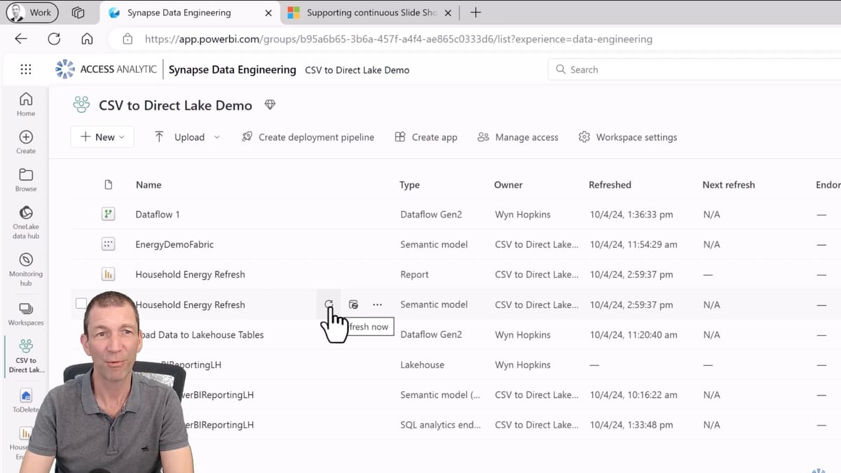The image size is (841, 473).
Task: Open the Lakehouse Tables dataflow item
Action: [x=200, y=334]
